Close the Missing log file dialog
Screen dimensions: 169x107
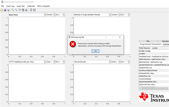click(120, 37)
